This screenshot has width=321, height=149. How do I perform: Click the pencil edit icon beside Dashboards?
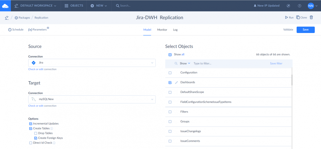pos(176,82)
